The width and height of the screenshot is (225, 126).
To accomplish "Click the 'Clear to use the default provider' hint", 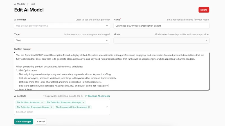I will (93, 20).
